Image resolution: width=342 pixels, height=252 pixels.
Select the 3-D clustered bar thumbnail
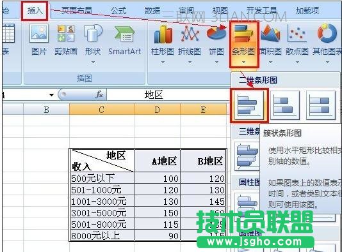pyautogui.click(x=247, y=156)
